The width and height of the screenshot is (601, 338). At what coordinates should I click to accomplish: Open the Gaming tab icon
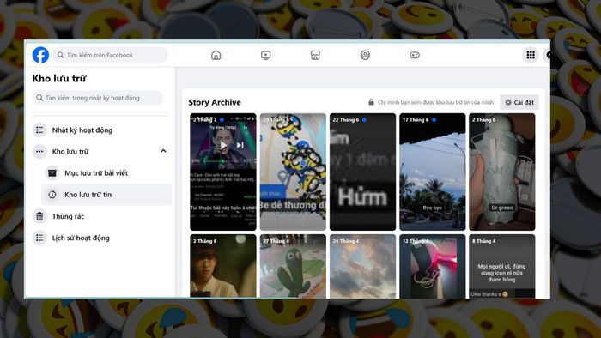(415, 55)
